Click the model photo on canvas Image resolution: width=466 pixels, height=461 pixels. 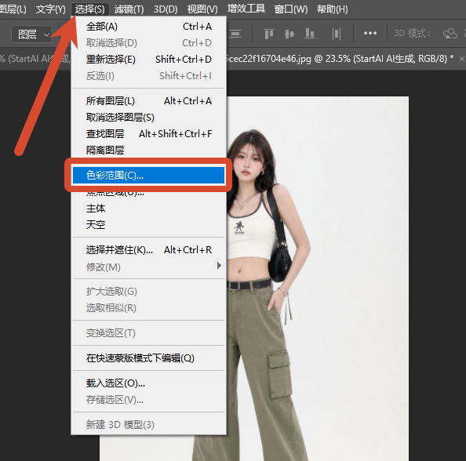pos(318,278)
